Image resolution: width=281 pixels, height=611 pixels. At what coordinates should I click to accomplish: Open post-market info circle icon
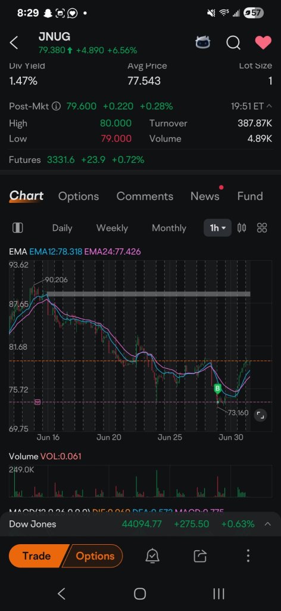(57, 106)
